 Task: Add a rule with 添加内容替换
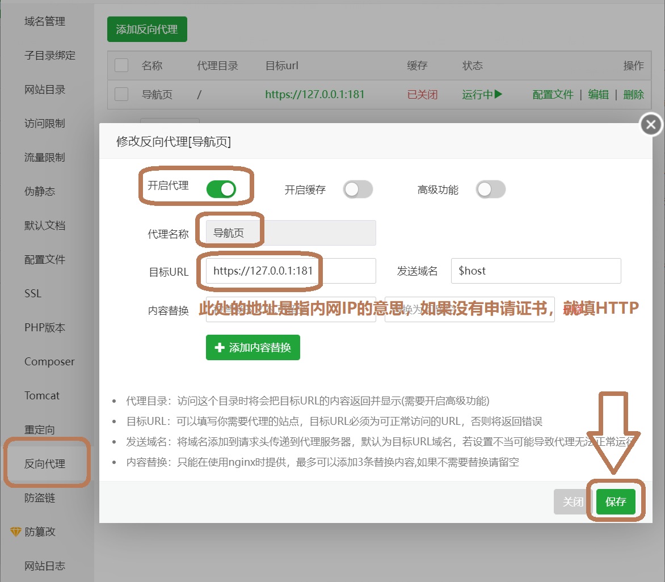pyautogui.click(x=252, y=347)
